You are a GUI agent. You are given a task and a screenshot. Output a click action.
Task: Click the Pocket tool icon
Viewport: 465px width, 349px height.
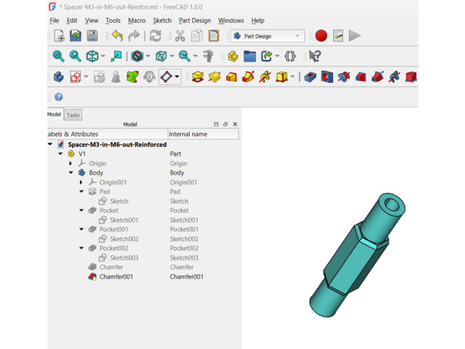pos(310,77)
